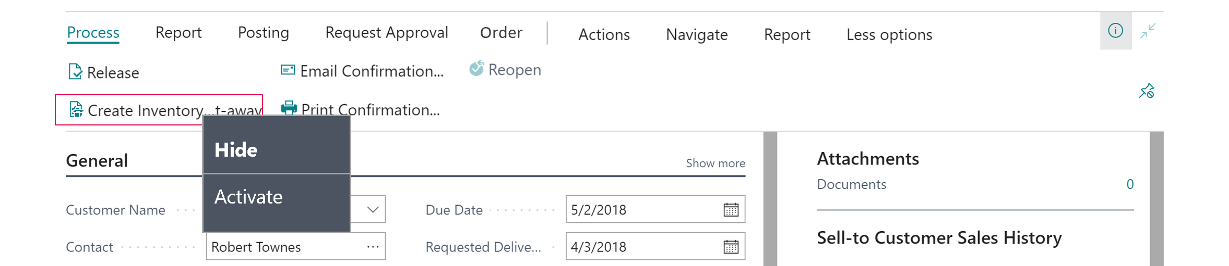Open the Due Date calendar picker

(x=731, y=209)
